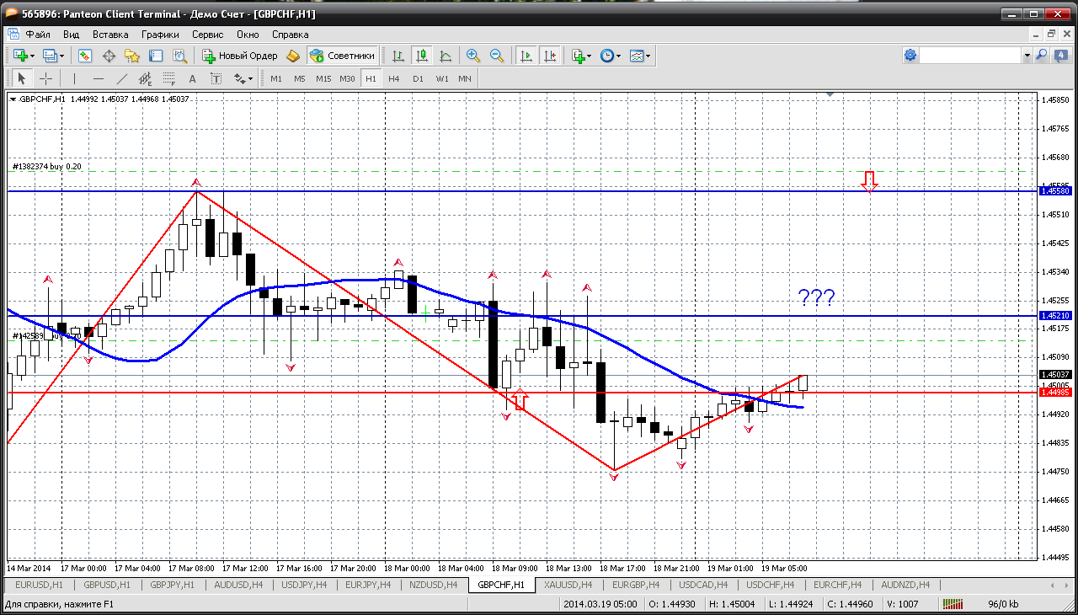Open the Indicators list dropdown

[x=581, y=56]
